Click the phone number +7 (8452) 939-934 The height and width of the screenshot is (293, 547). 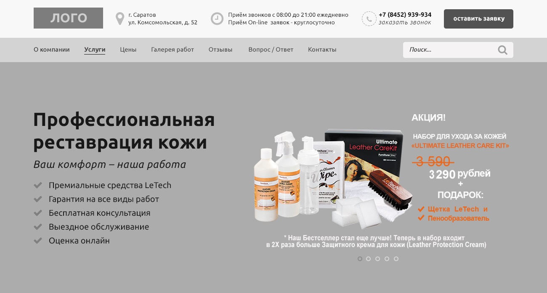coord(405,15)
